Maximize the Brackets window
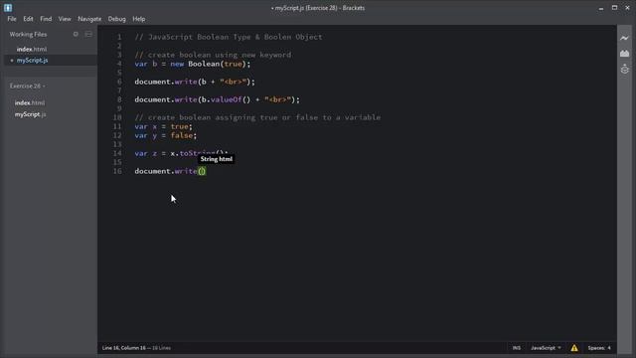Image resolution: width=636 pixels, height=358 pixels. pyautogui.click(x=614, y=8)
